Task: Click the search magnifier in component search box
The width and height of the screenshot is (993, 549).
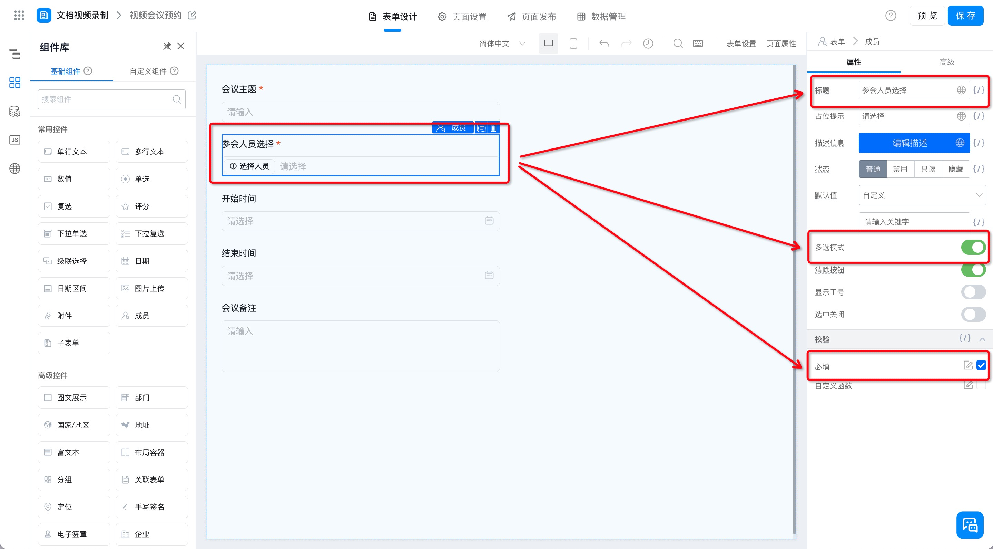Action: coord(177,99)
